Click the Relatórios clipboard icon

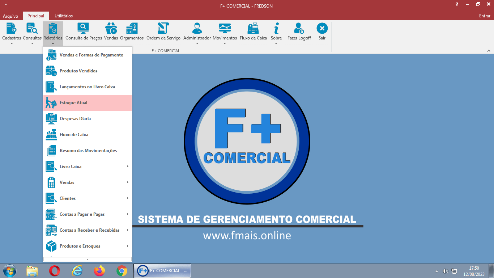[x=53, y=28]
